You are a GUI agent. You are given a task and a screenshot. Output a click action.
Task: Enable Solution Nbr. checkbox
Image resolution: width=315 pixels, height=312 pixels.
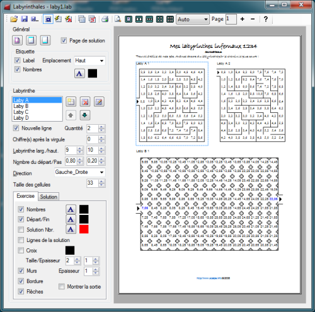tap(21, 229)
